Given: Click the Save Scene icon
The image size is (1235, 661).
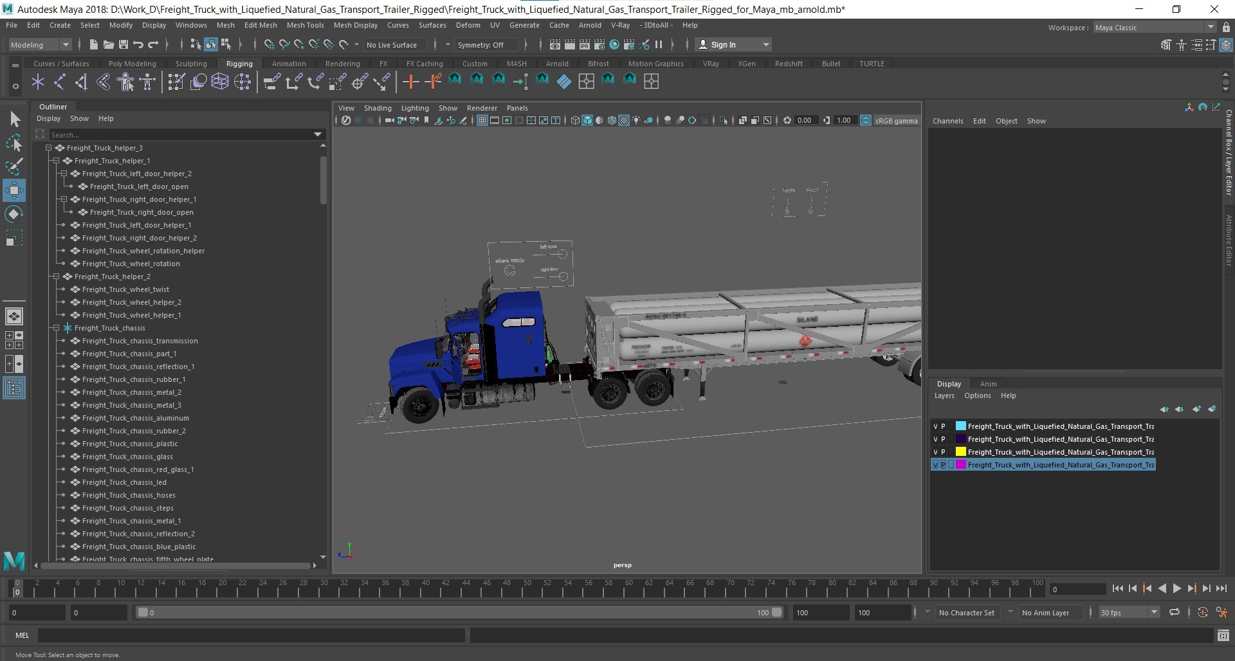Looking at the screenshot, I should (x=123, y=44).
